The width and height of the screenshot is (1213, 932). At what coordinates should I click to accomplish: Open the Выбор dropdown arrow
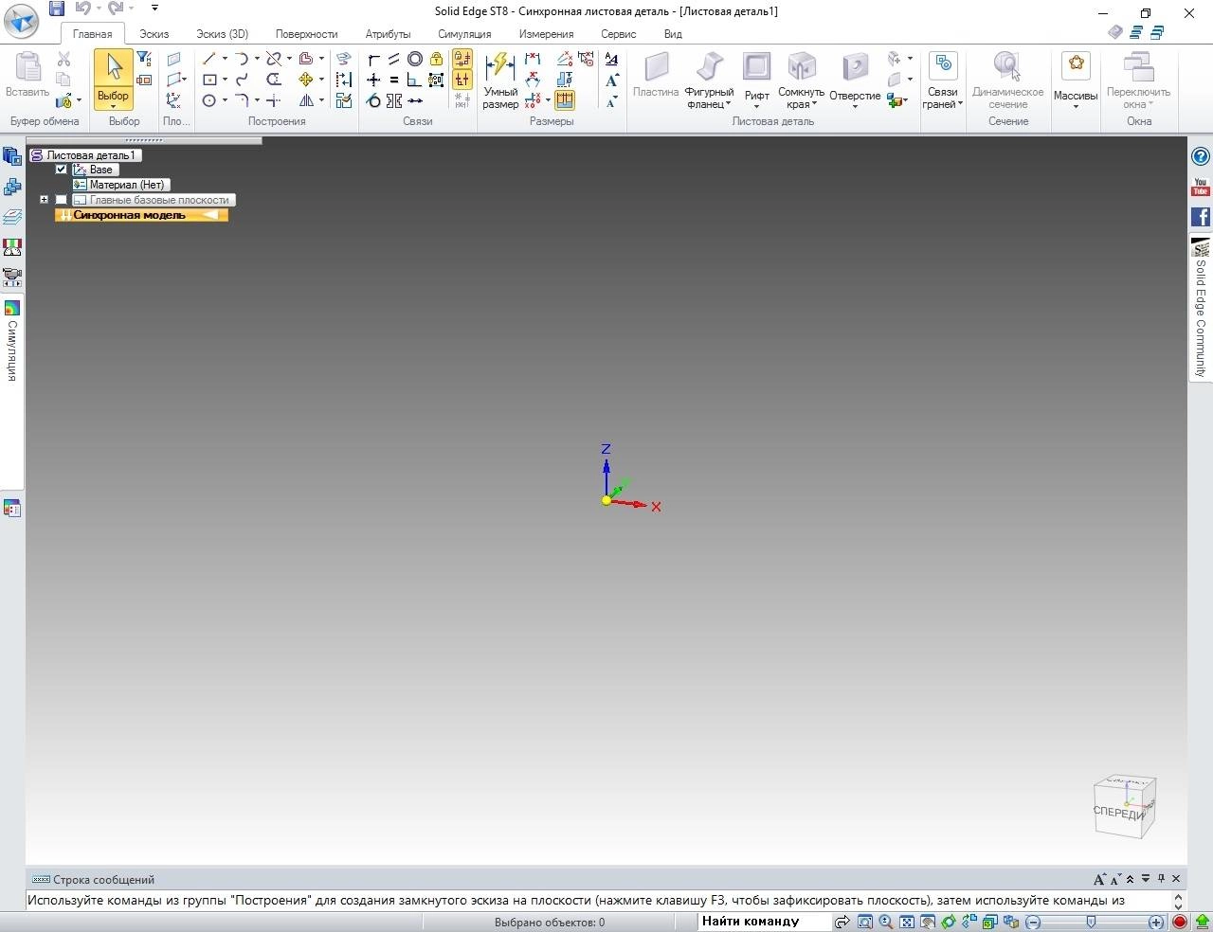pyautogui.click(x=113, y=106)
